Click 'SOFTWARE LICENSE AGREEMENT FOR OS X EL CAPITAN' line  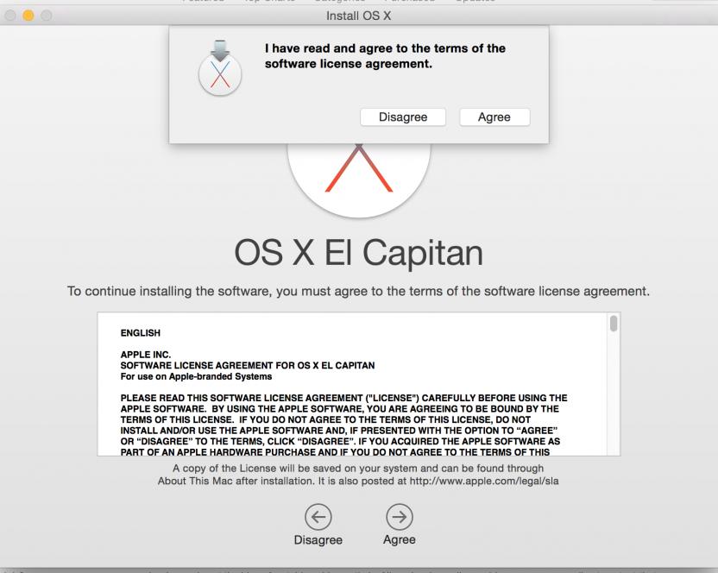[x=248, y=366]
